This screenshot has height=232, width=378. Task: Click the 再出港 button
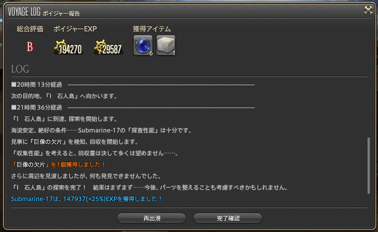click(x=152, y=218)
